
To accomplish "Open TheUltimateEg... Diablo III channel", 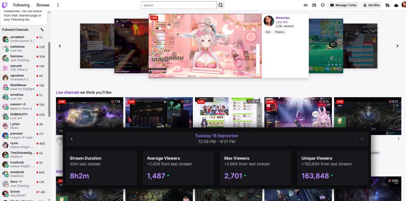I will click(24, 155).
